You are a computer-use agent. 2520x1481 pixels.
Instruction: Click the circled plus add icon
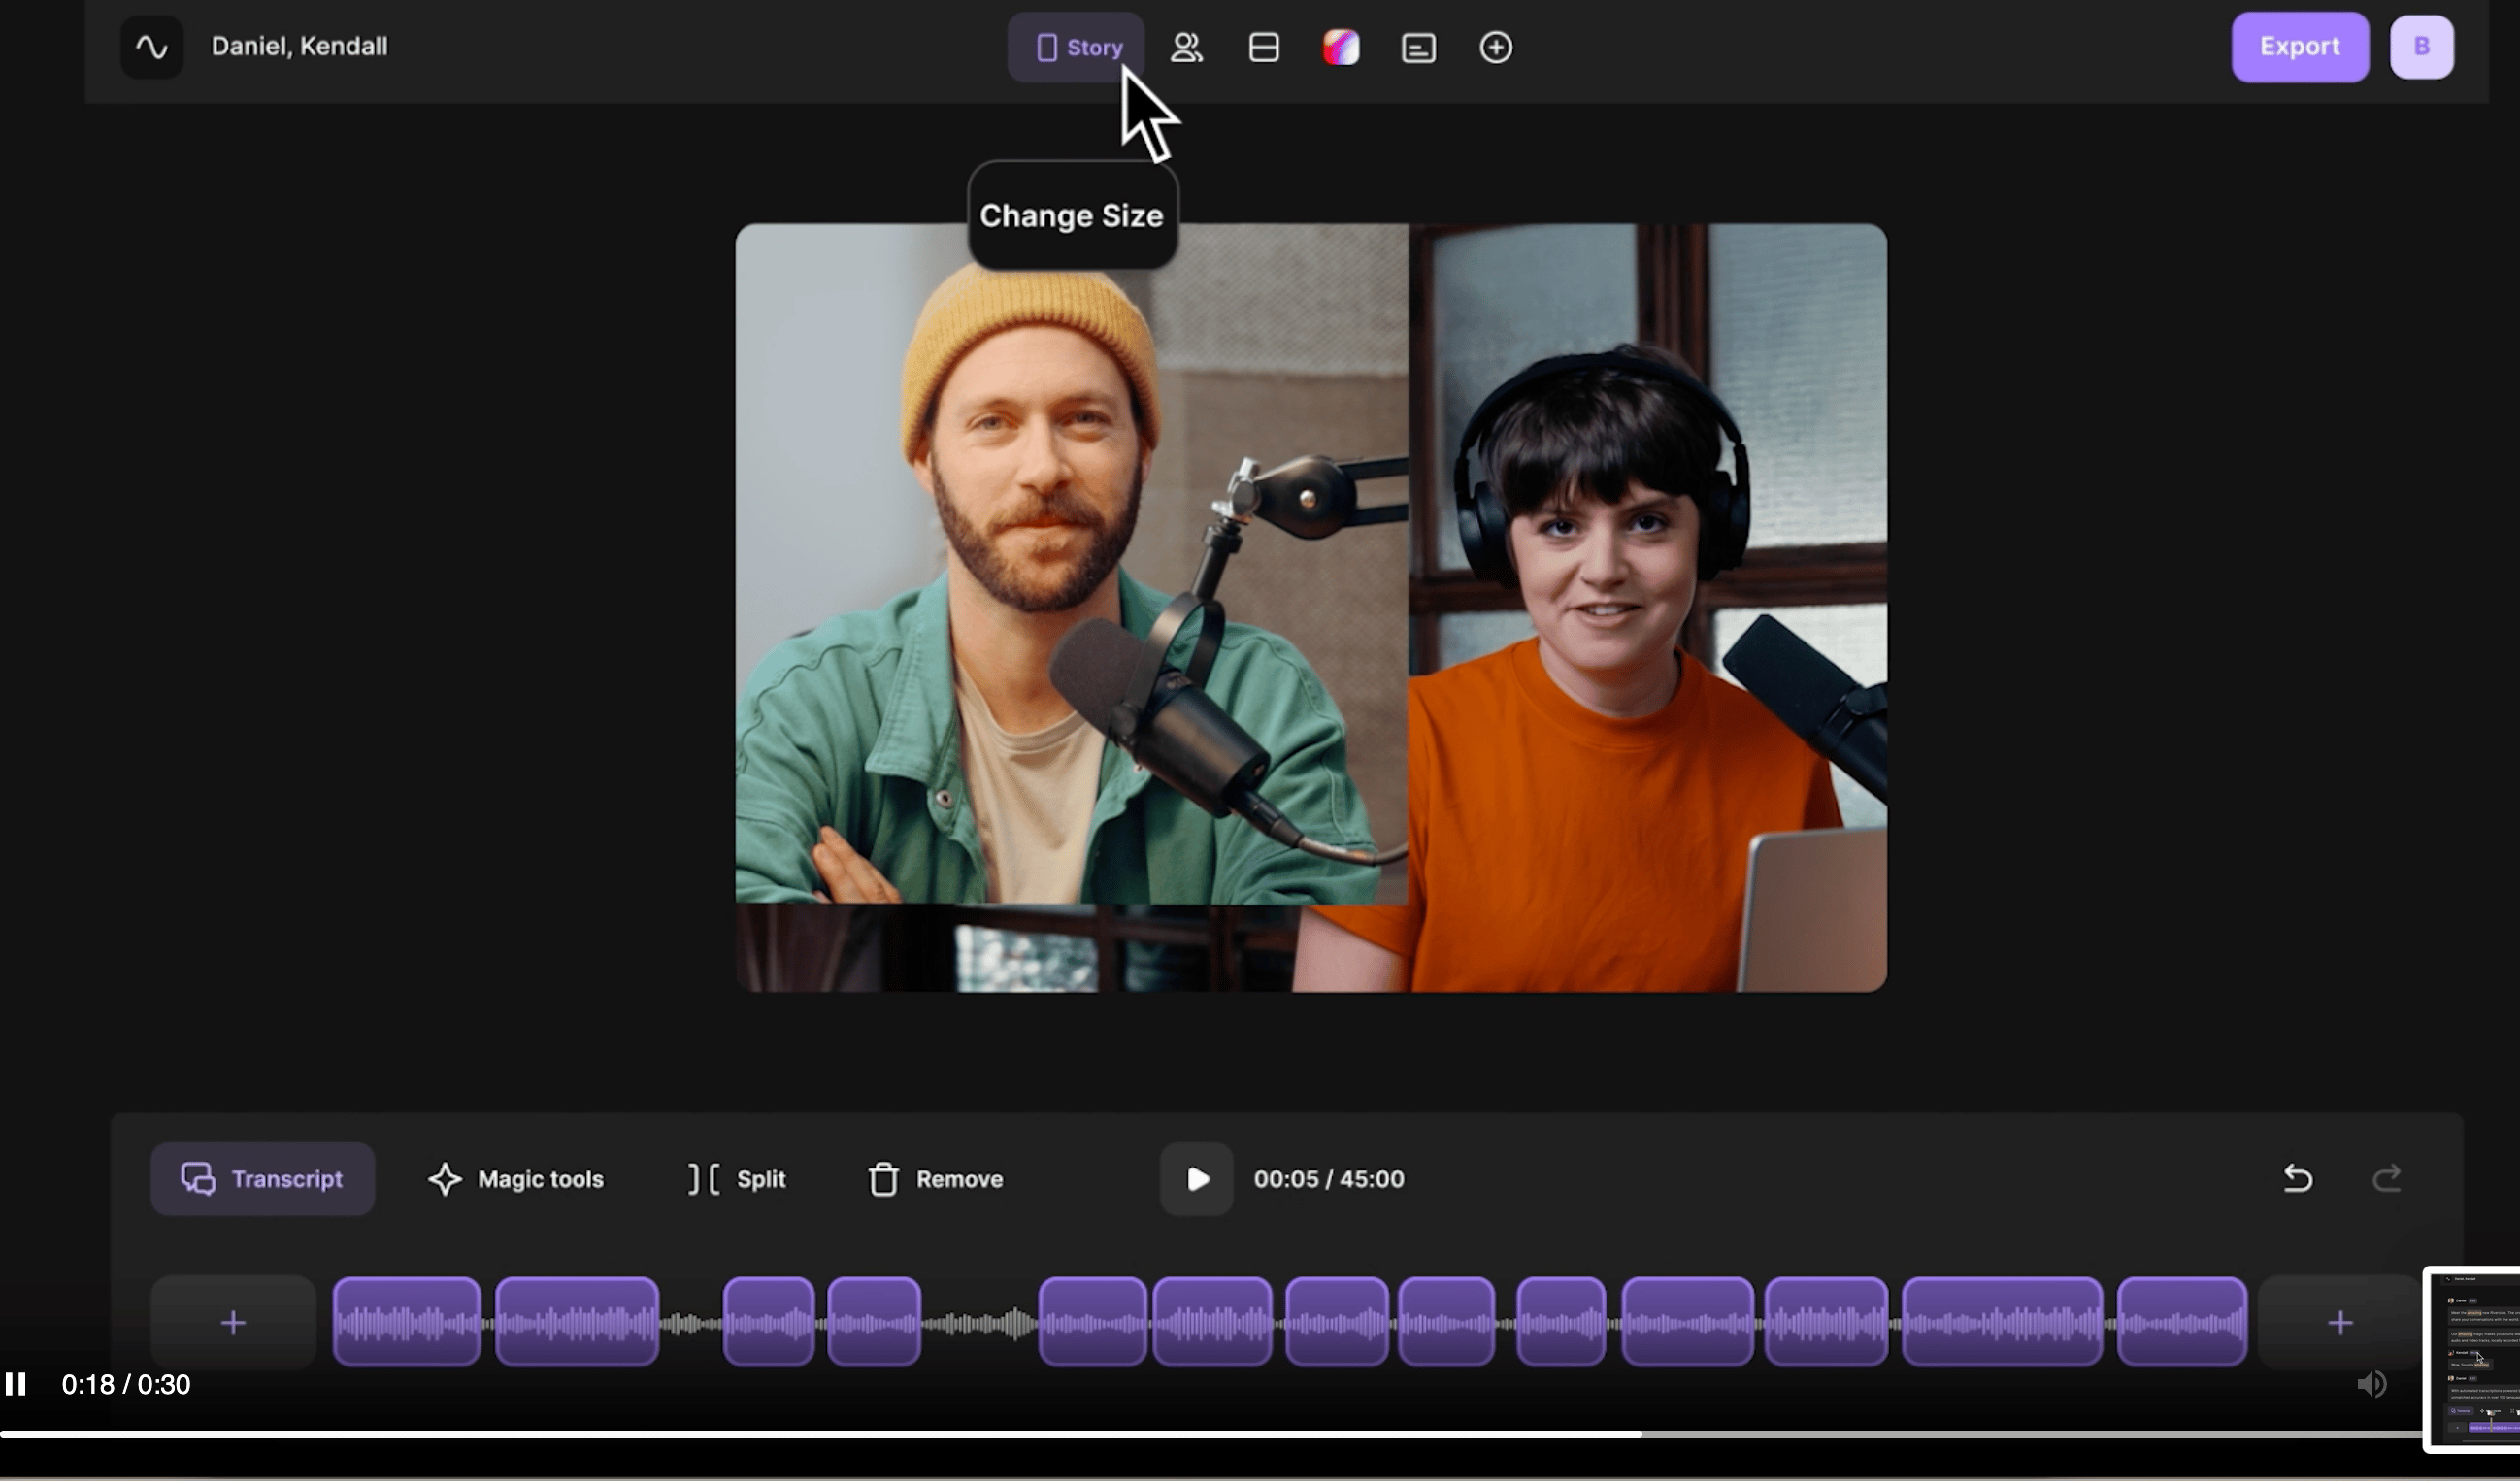pyautogui.click(x=1495, y=47)
